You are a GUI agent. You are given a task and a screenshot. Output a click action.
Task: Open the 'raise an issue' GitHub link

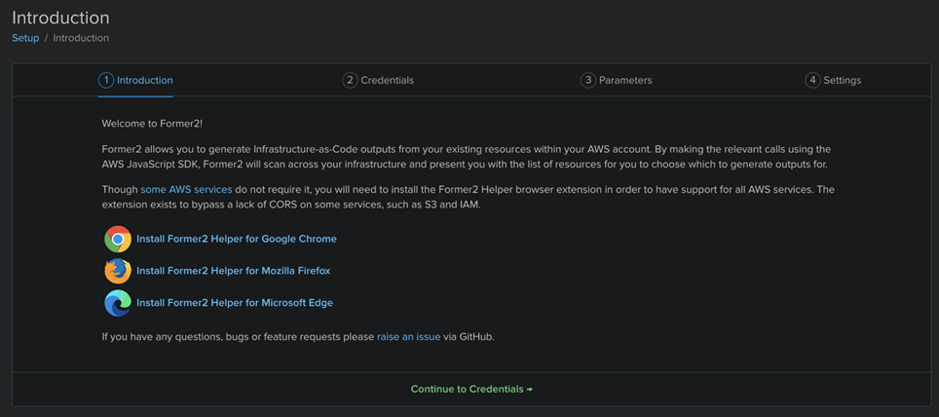point(408,337)
